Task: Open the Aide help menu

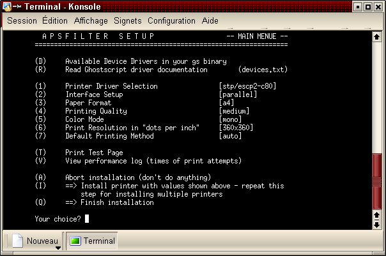Action: (210, 20)
